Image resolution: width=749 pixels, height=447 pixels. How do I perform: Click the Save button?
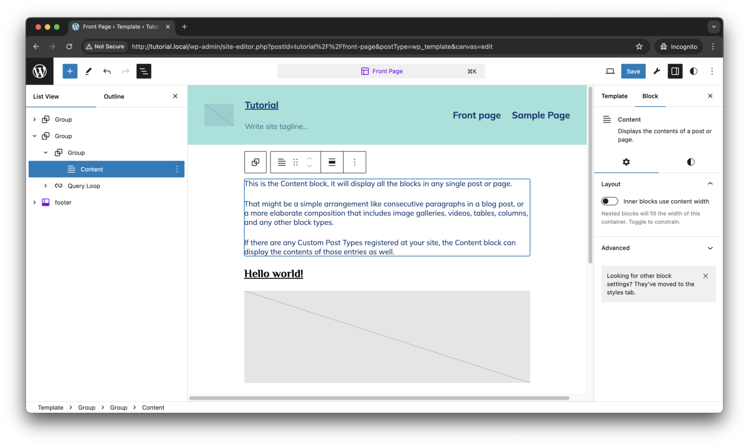(x=633, y=71)
